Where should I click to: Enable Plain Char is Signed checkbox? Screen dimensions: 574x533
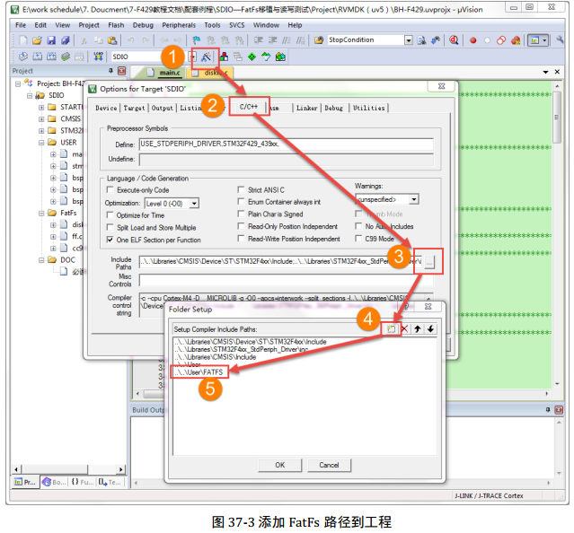(x=241, y=214)
